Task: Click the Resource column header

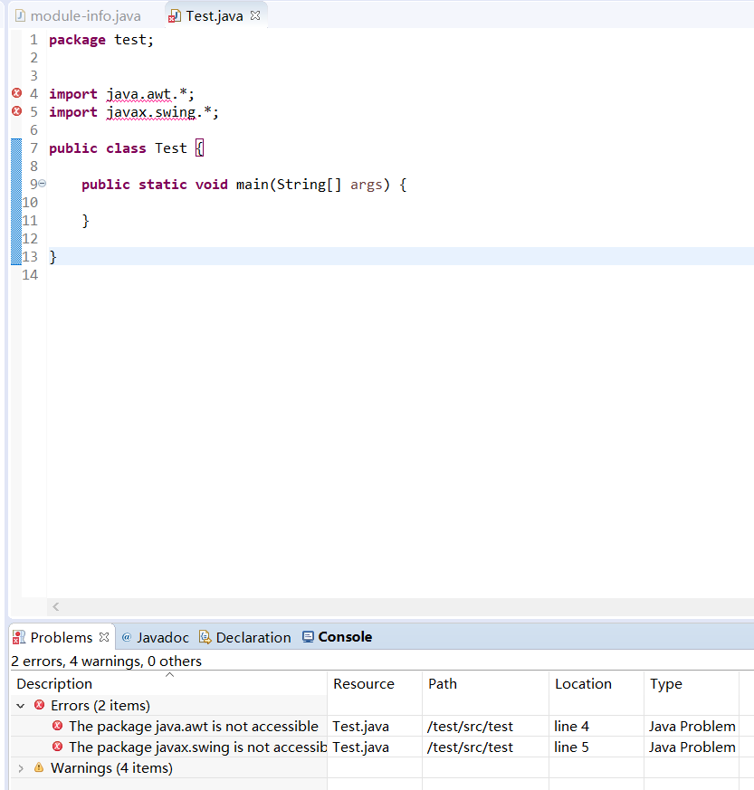Action: coord(364,683)
